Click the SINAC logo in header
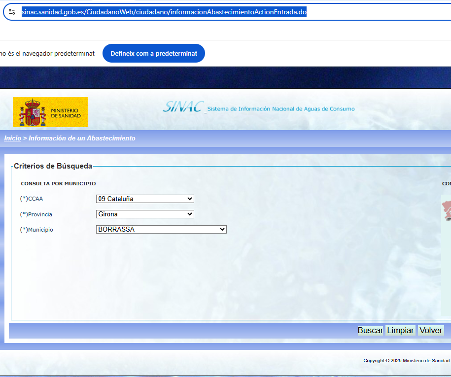The width and height of the screenshot is (451, 377). click(183, 106)
